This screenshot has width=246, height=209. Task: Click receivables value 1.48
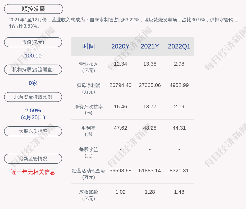179,192
